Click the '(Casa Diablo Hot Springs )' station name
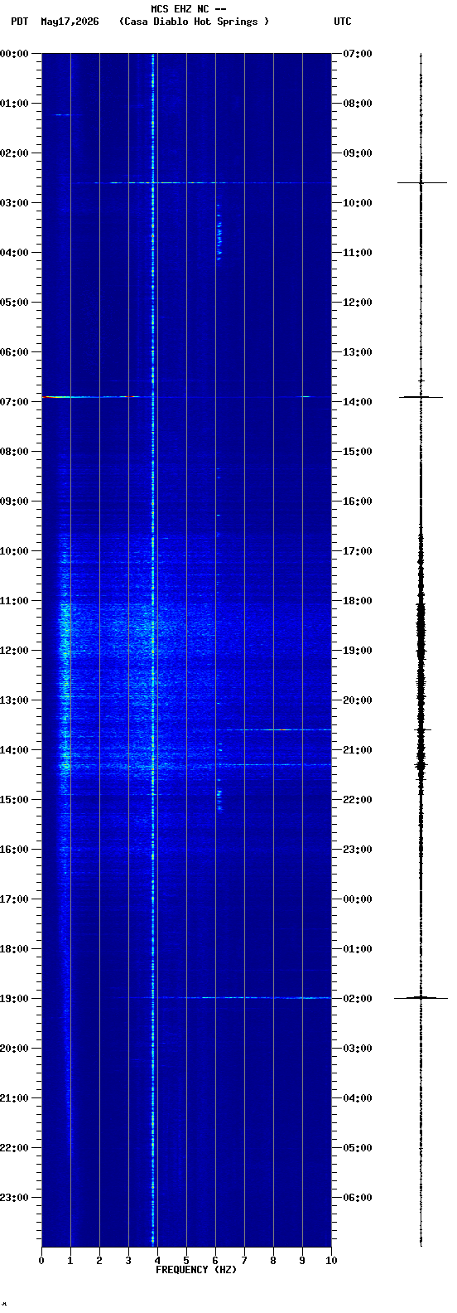Viewport: 457px width, 1313px height. (195, 22)
